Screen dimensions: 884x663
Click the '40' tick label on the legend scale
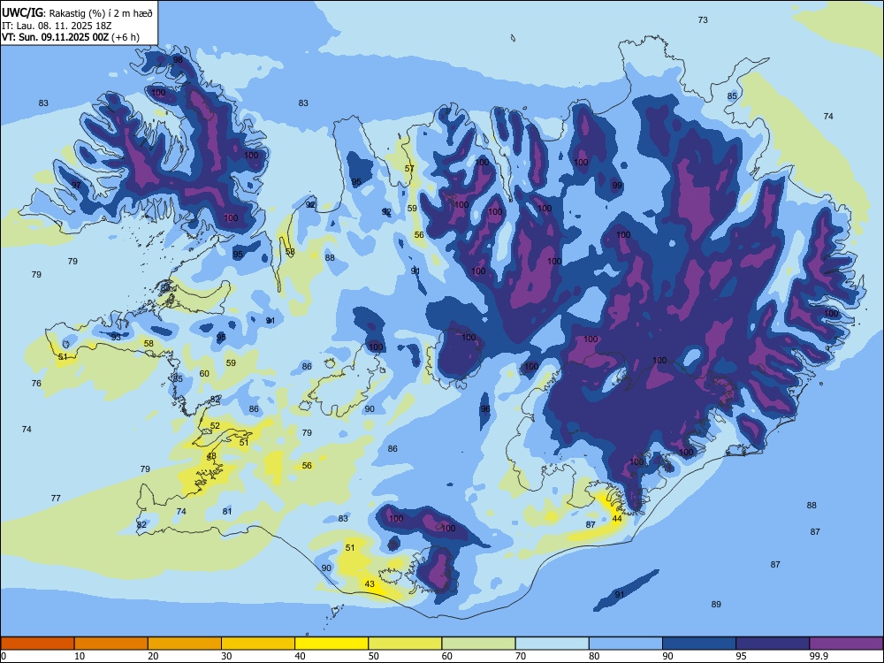(300, 656)
